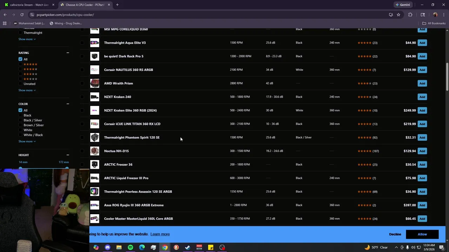Select the be quiet! Dark Rock Pro 5 row checkbox

pyautogui.click(x=82, y=56)
